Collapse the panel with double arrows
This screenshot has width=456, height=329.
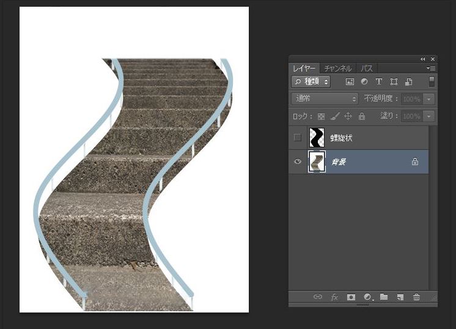point(423,59)
